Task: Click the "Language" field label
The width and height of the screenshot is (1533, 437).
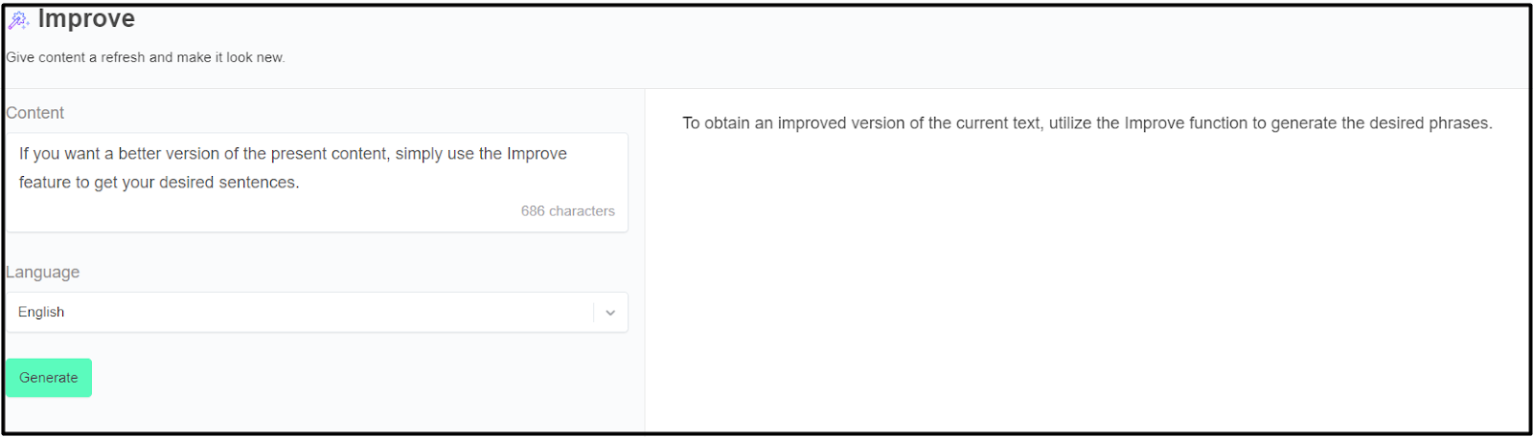Action: tap(43, 273)
